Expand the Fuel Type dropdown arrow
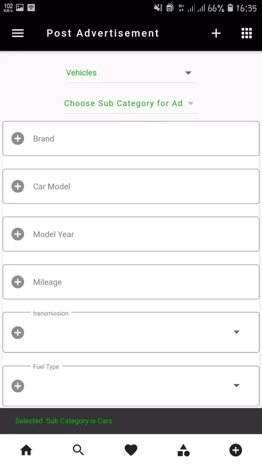Image resolution: width=262 pixels, height=466 pixels. 236,385
